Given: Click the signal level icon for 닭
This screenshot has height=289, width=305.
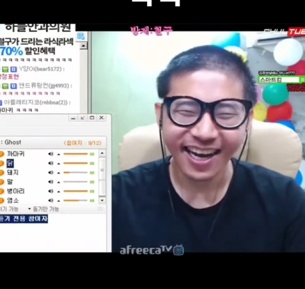Looking at the screenshot, I should click(x=92, y=163).
